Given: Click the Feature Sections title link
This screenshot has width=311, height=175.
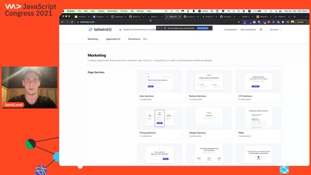Looking at the screenshot, I should pyautogui.click(x=197, y=96).
